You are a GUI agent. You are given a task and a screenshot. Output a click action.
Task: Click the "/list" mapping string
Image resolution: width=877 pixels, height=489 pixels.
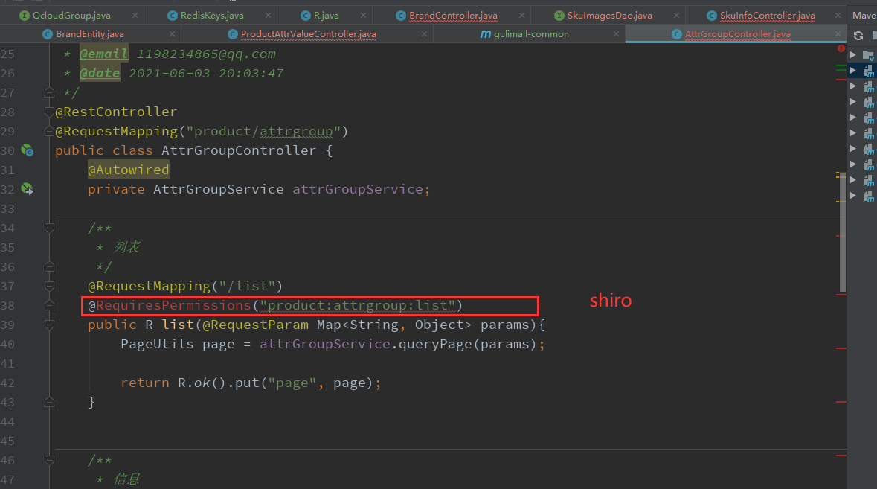point(247,286)
